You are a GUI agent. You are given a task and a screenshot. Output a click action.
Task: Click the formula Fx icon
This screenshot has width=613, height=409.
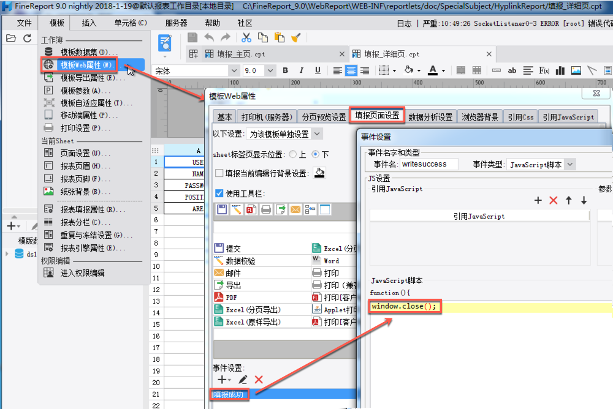[544, 70]
